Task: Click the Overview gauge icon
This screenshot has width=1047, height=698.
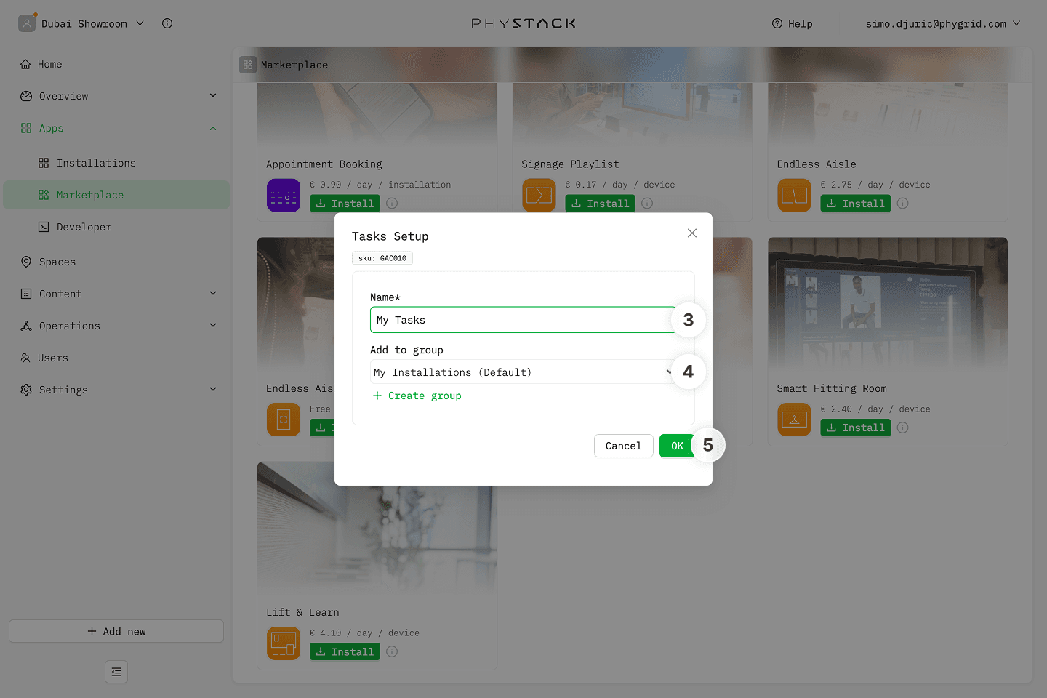Action: pos(26,96)
